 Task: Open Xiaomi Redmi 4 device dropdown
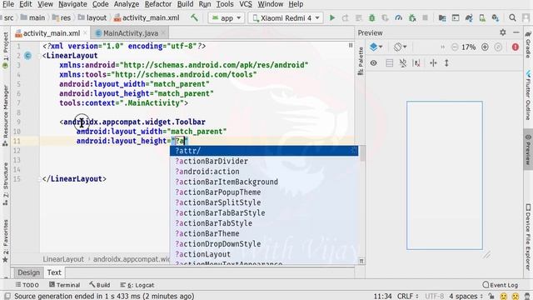[x=286, y=18]
